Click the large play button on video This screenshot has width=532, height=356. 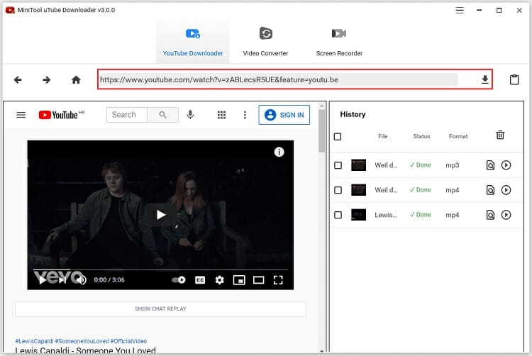(160, 215)
